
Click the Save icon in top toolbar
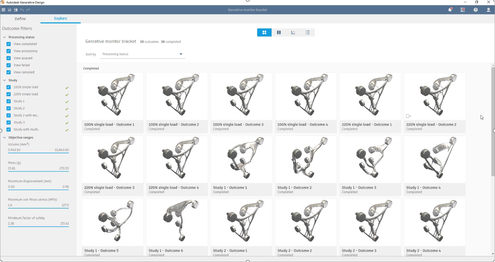[x=10, y=10]
